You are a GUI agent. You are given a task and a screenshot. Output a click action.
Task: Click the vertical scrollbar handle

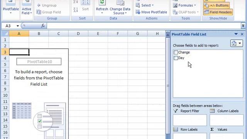pos(168,86)
